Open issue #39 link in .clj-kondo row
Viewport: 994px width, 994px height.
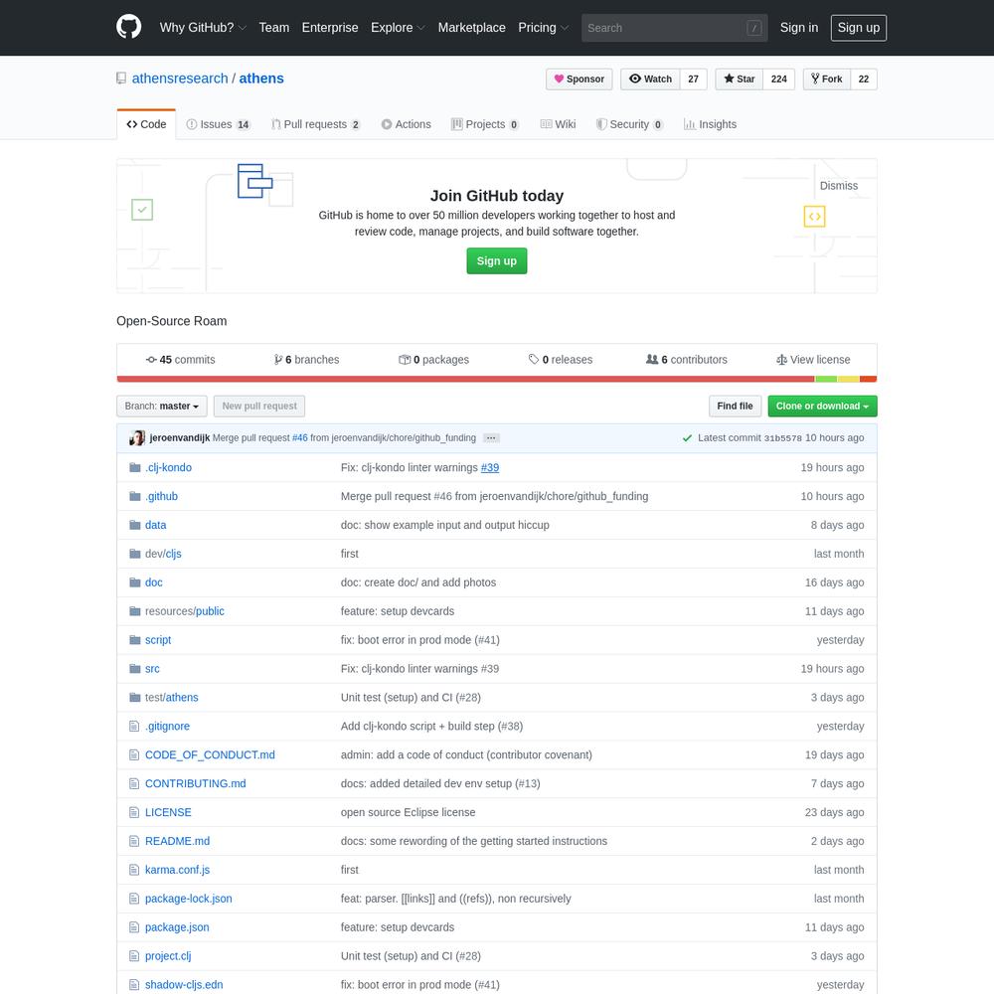coord(489,467)
